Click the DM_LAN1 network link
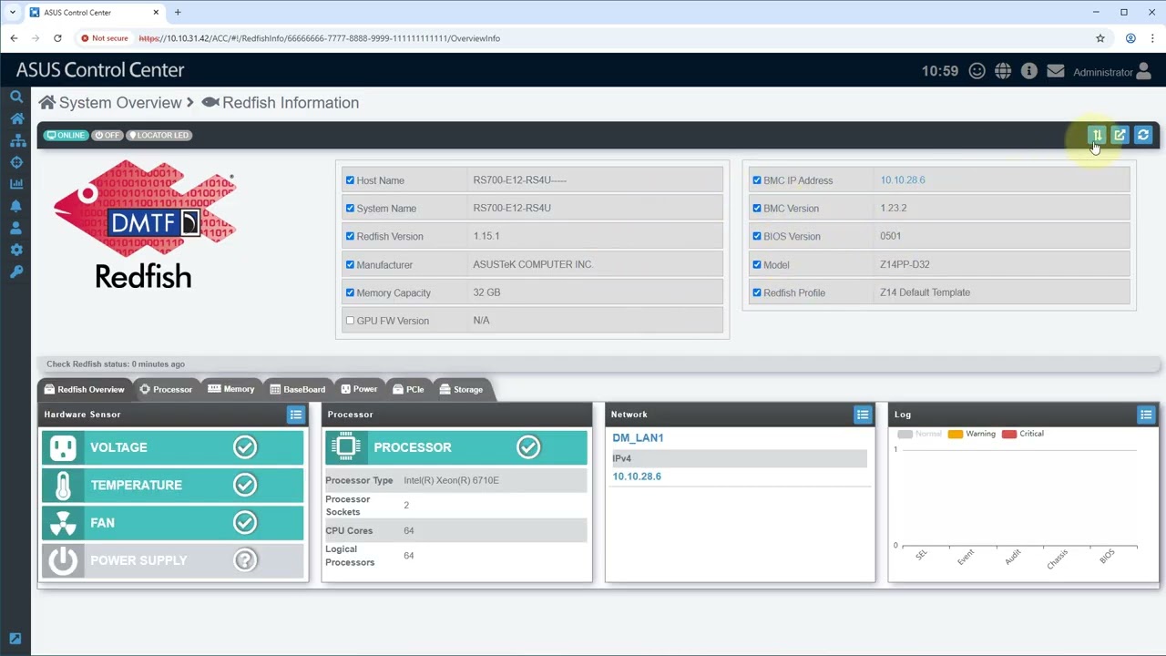 [x=638, y=438]
